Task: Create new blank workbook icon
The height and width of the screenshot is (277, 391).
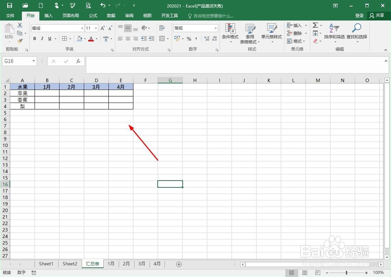Action: pyautogui.click(x=41, y=5)
